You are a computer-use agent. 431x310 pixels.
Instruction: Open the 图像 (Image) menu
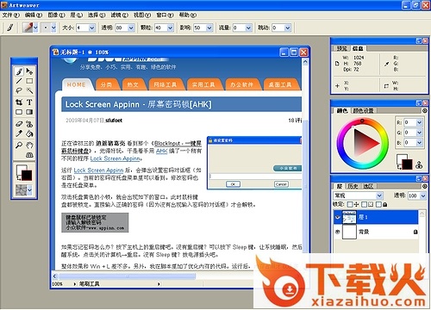[x=56, y=15]
